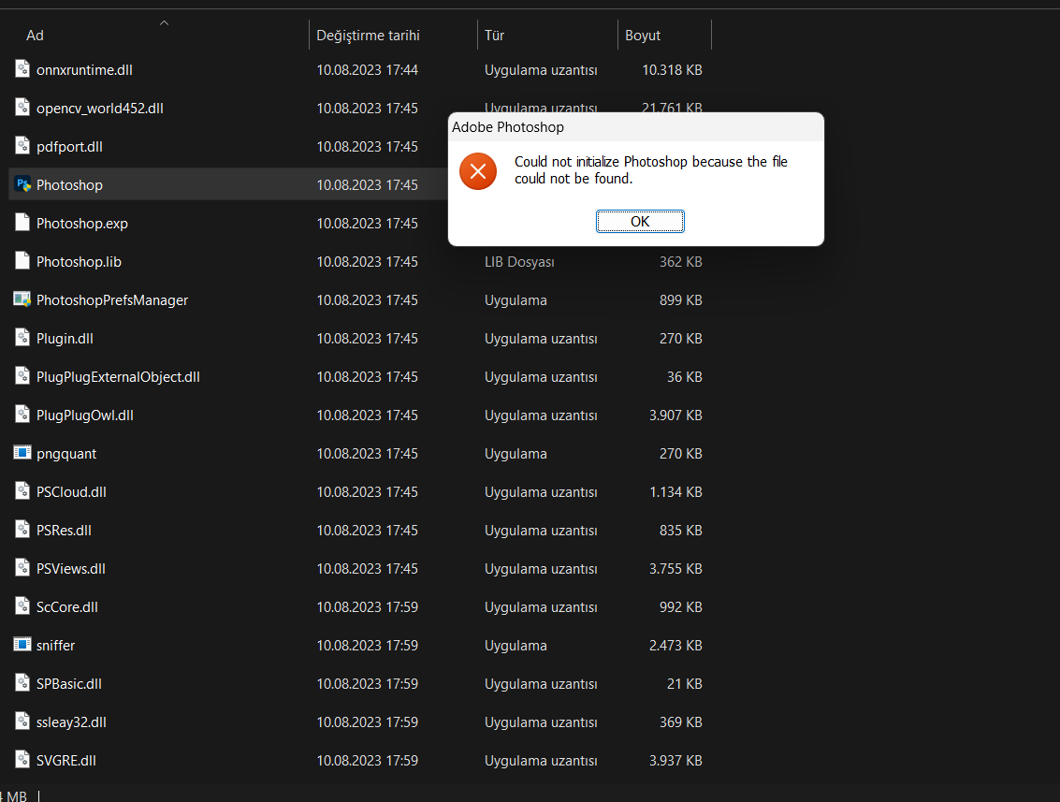The height and width of the screenshot is (802, 1060).
Task: Click the sort direction chevron above Ad
Action: (164, 22)
